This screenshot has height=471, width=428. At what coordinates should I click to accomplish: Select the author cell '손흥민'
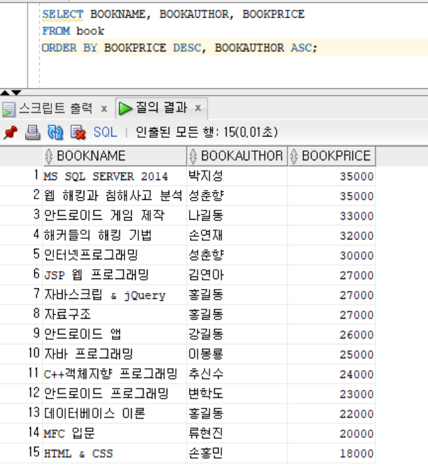pyautogui.click(x=237, y=453)
